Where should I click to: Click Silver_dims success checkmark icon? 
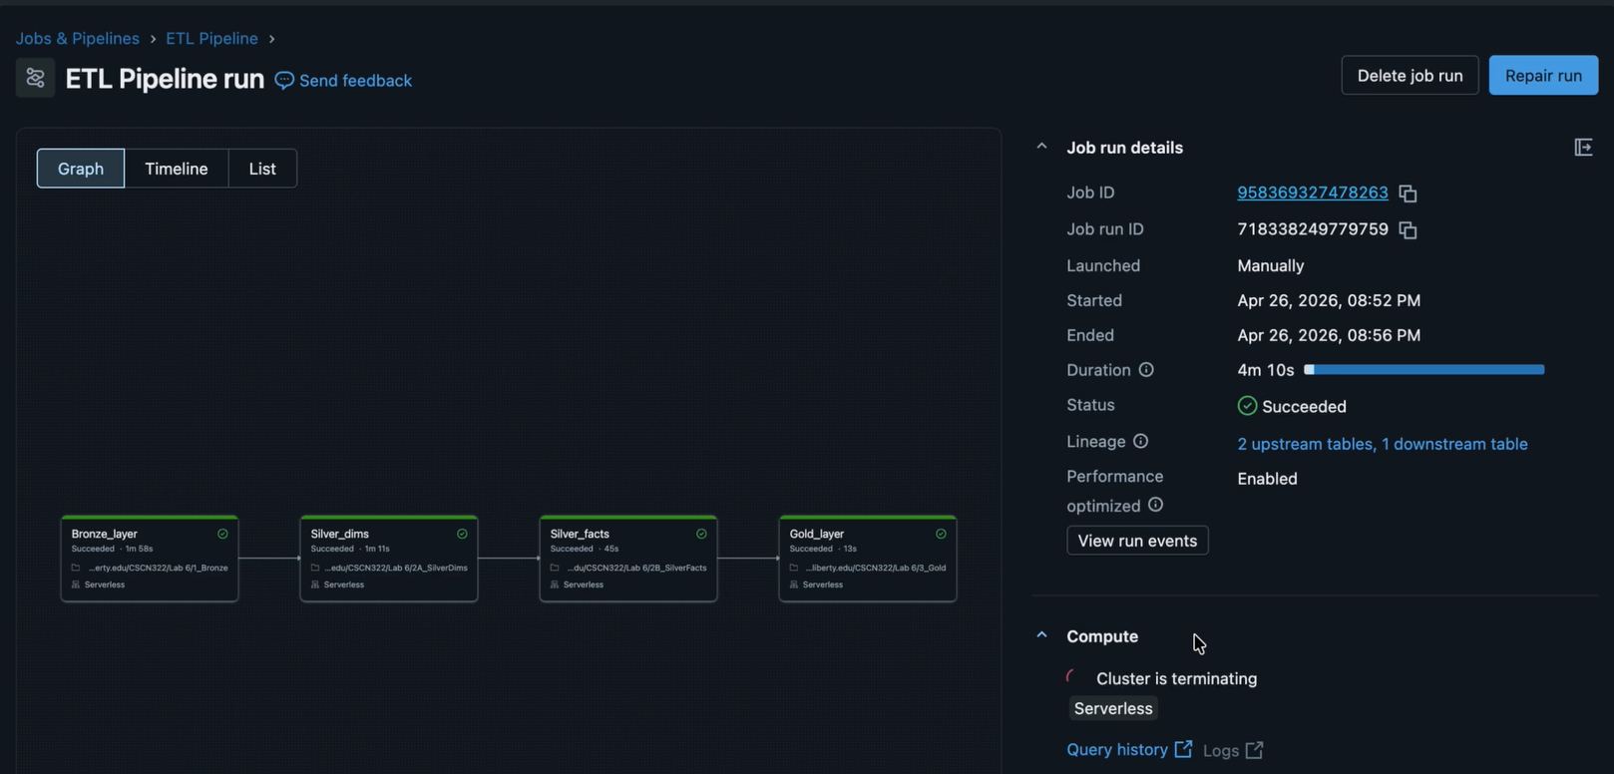[462, 534]
